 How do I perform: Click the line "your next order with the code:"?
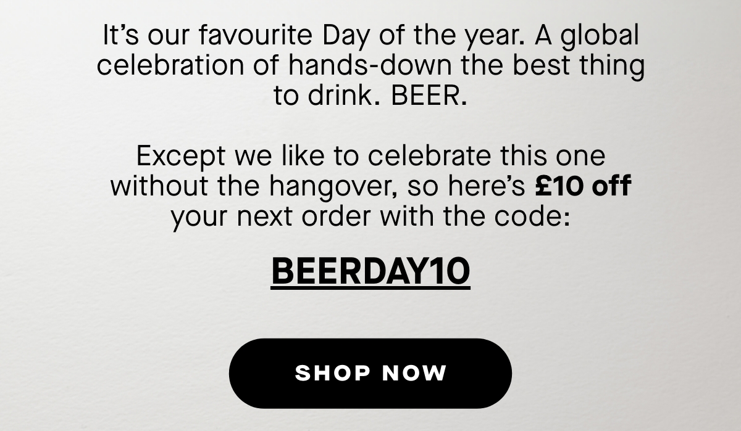(x=371, y=216)
